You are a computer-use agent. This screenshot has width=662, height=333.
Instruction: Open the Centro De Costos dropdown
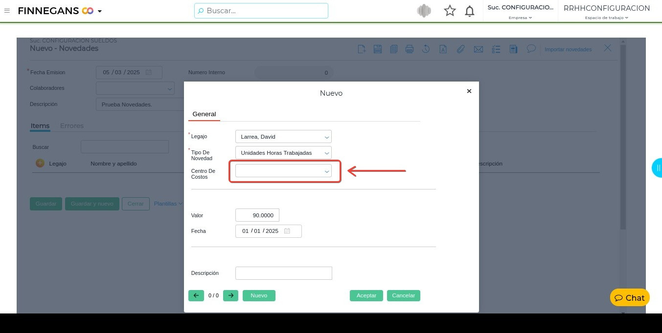283,171
